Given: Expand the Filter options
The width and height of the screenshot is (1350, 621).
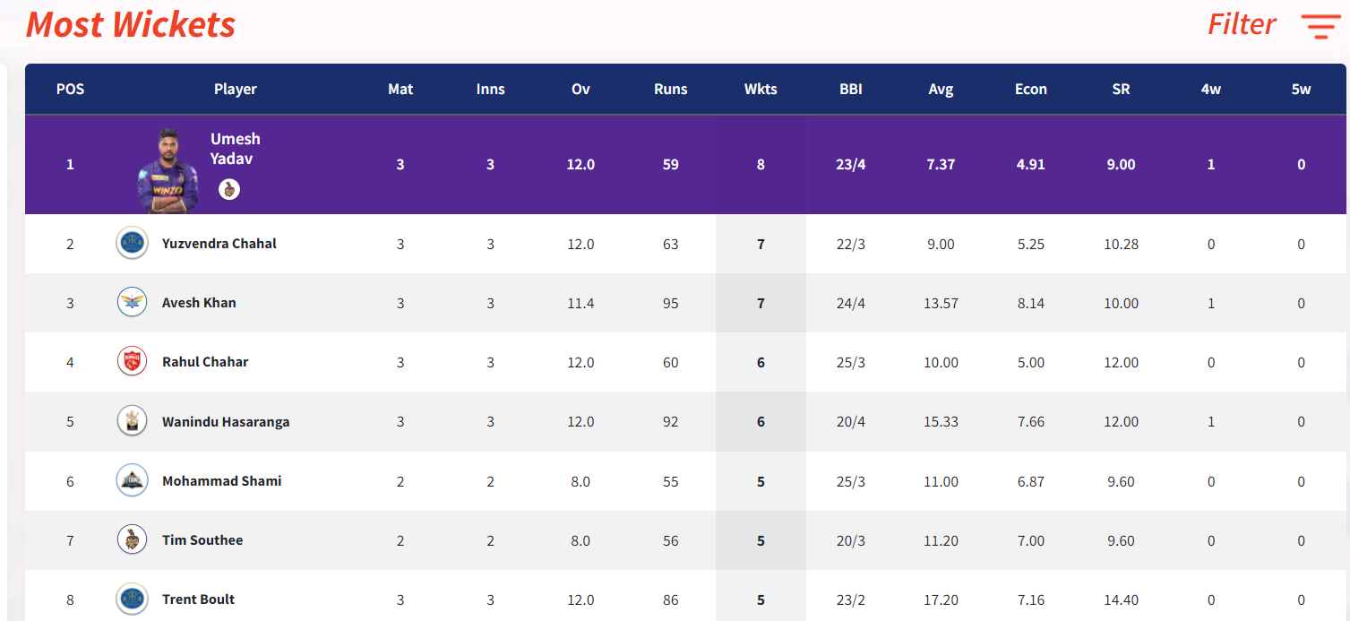Looking at the screenshot, I should click(x=1241, y=24).
